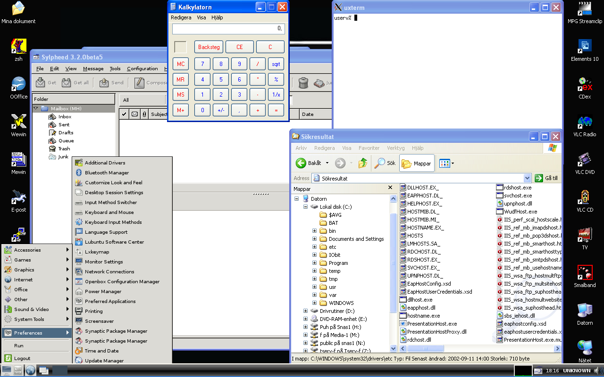The width and height of the screenshot is (604, 377).
Task: Select Monitor Settings in Preferences submenu
Action: [x=104, y=262]
